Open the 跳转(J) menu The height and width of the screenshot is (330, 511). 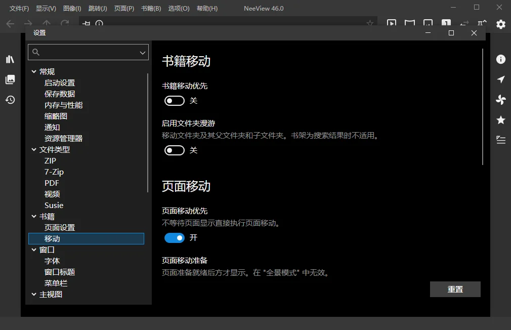[x=98, y=9]
